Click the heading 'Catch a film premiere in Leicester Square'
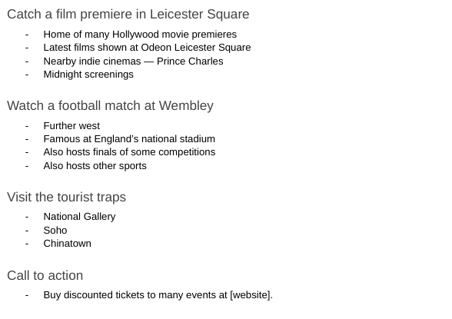Screen dimensions: 452x319 [128, 14]
